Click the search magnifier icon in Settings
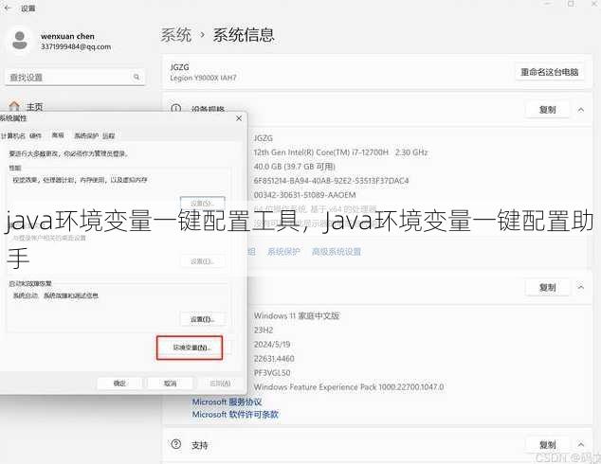The height and width of the screenshot is (464, 601). [137, 77]
